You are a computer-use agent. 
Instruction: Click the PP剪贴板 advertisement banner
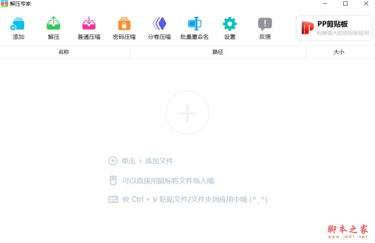tap(334, 28)
